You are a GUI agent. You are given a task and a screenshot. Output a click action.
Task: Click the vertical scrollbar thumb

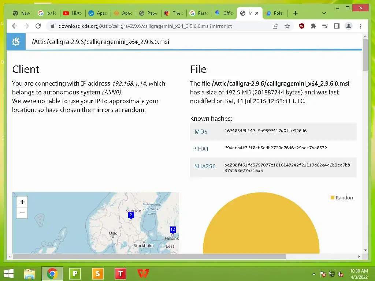(365, 55)
